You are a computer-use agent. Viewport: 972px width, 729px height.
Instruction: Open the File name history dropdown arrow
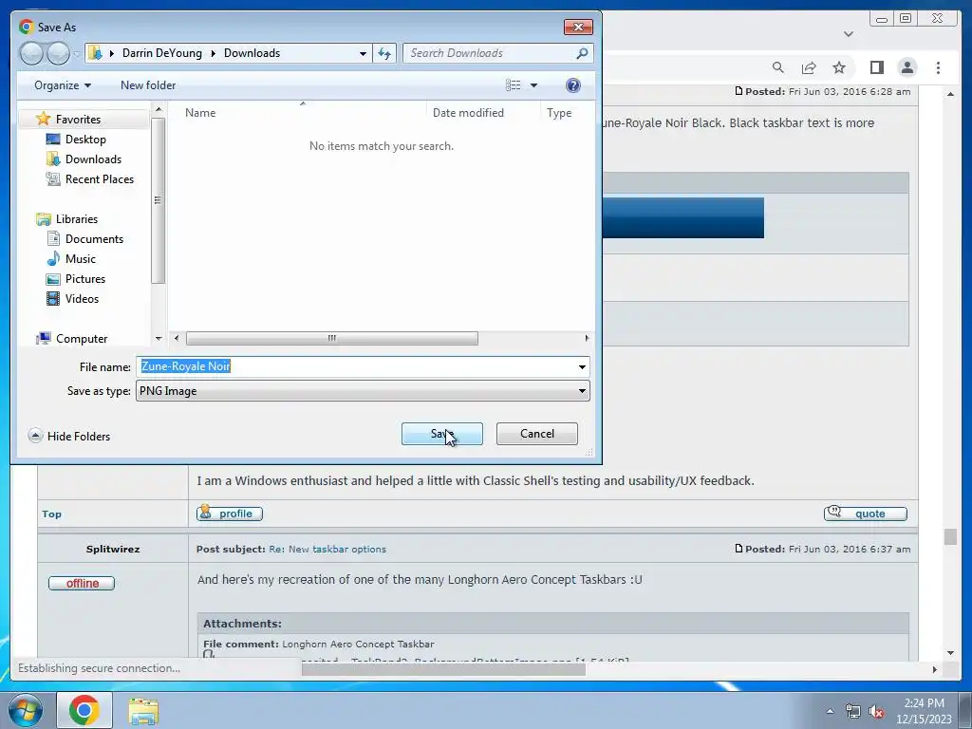point(582,367)
